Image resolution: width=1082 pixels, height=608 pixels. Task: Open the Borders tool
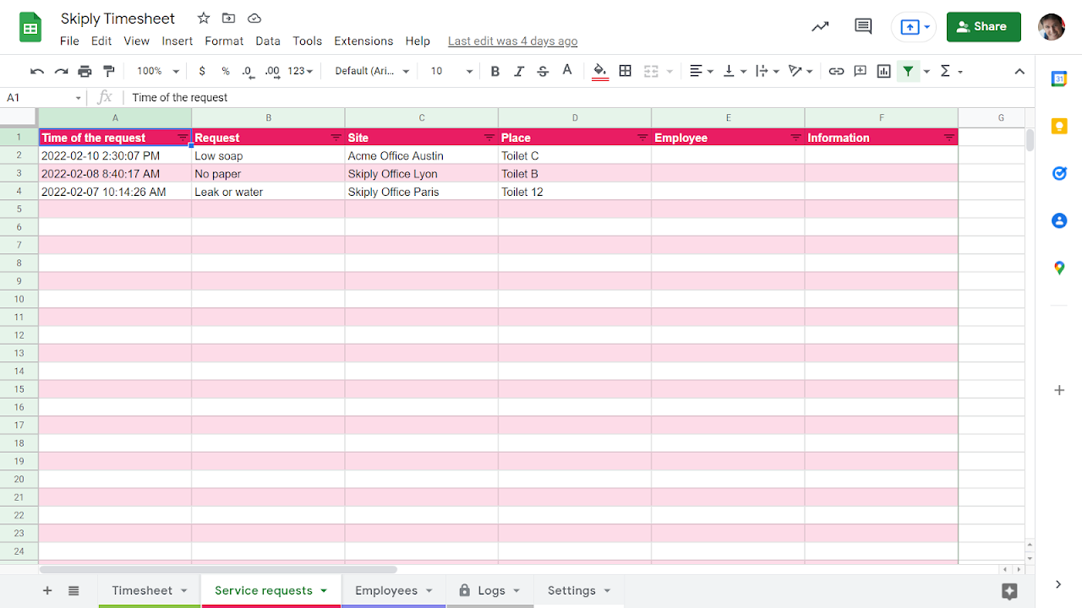coord(626,71)
